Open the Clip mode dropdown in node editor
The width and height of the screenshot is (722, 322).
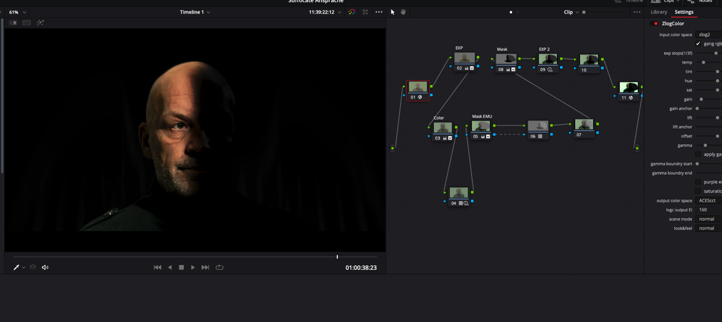coord(571,12)
